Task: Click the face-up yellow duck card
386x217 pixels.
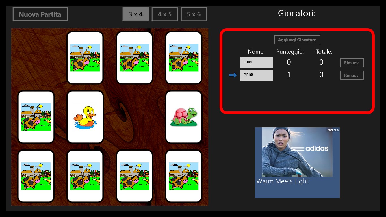Action: (x=85, y=117)
